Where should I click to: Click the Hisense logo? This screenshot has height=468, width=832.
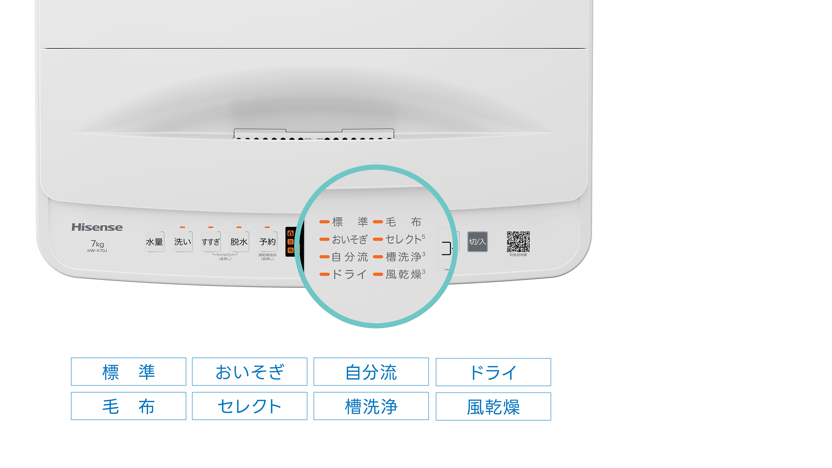[x=97, y=227]
